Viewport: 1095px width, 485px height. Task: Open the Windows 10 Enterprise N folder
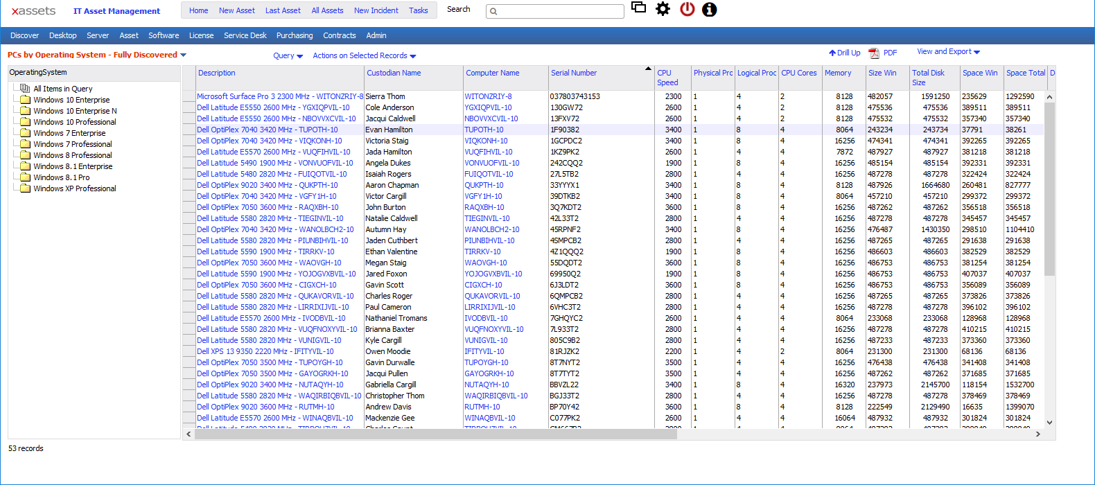click(x=26, y=111)
